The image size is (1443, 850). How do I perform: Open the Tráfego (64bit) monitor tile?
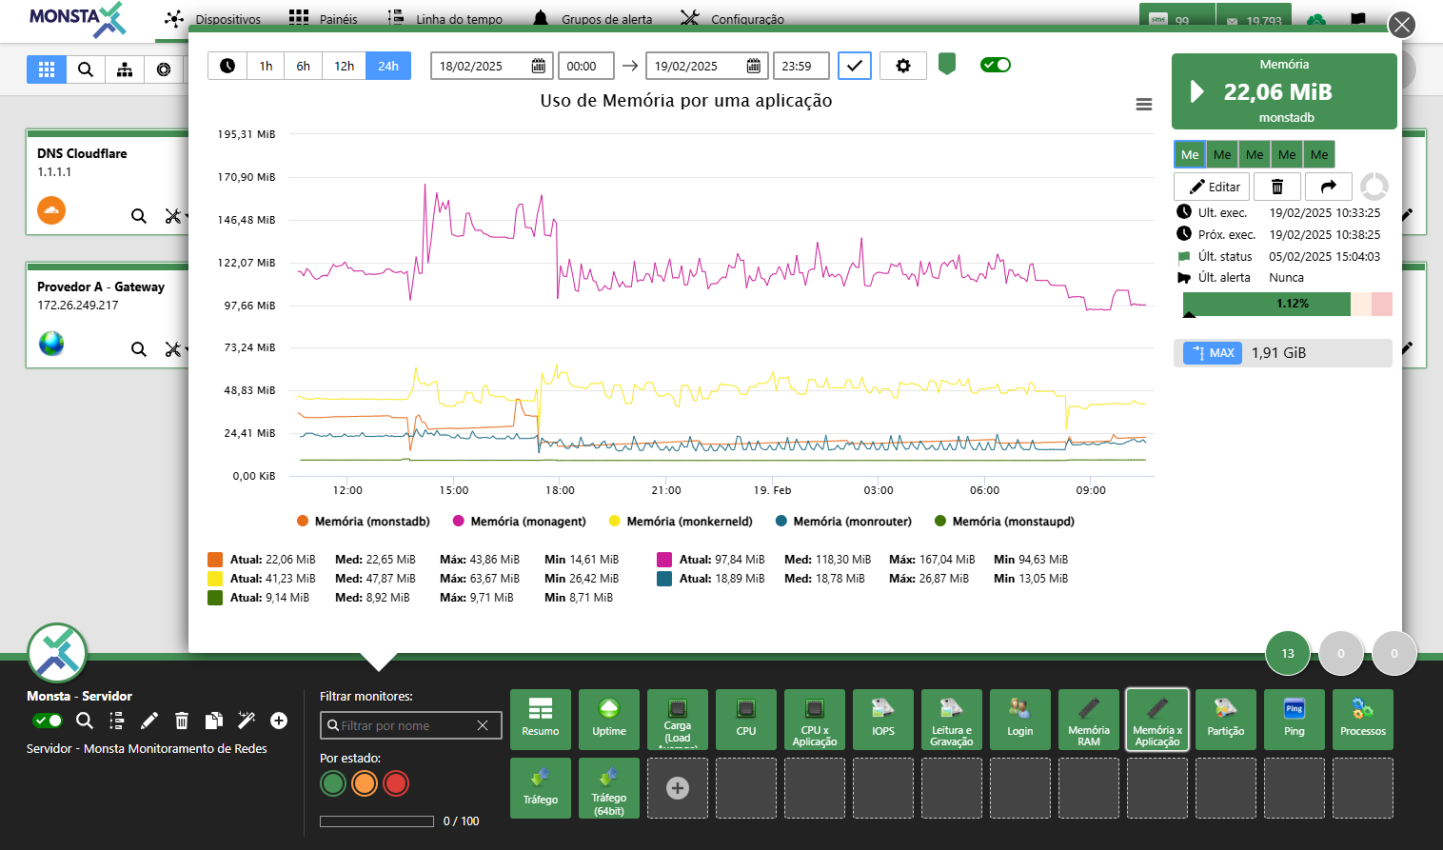(609, 788)
